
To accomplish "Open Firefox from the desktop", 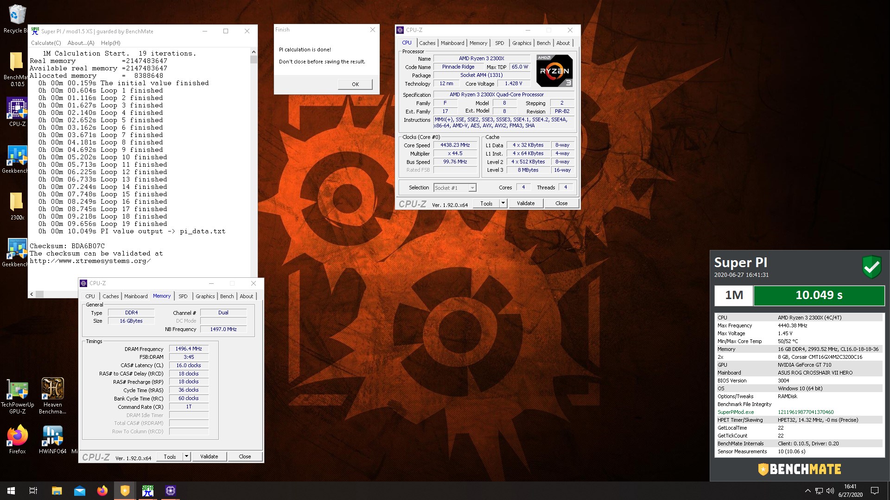I will (18, 440).
